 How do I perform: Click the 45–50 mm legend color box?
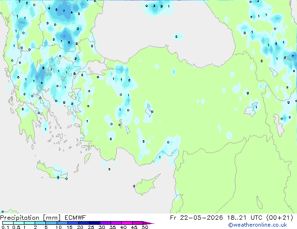(138, 223)
